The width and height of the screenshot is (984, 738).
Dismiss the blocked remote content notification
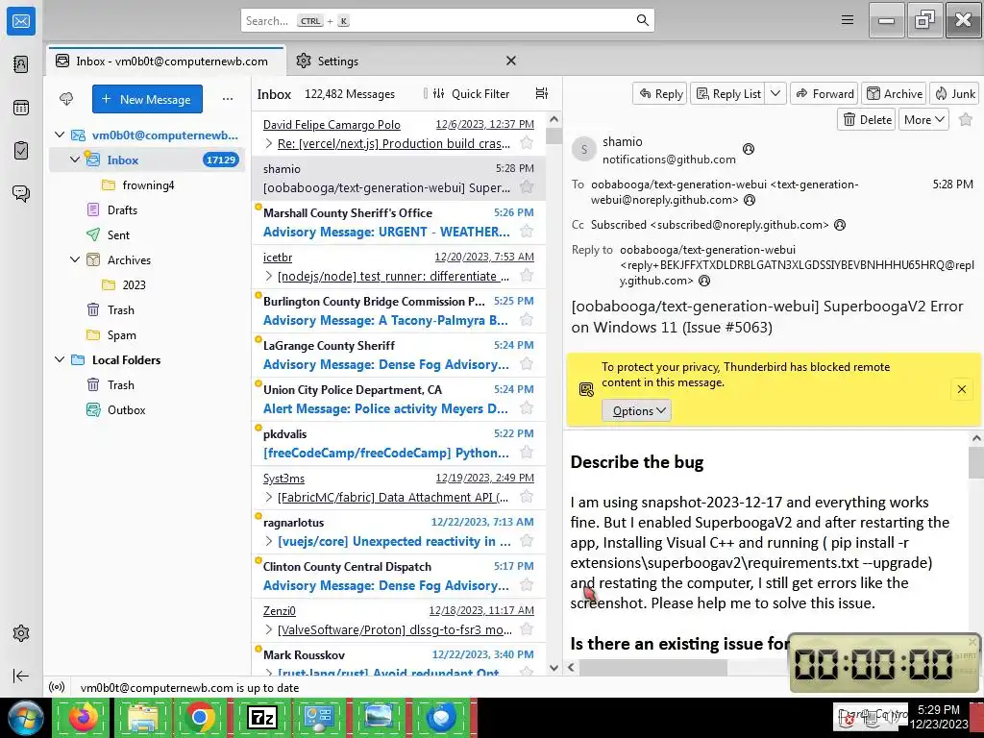point(961,389)
